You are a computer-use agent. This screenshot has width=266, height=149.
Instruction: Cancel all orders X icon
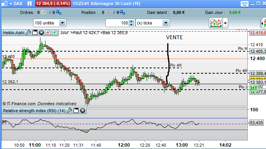44,12
